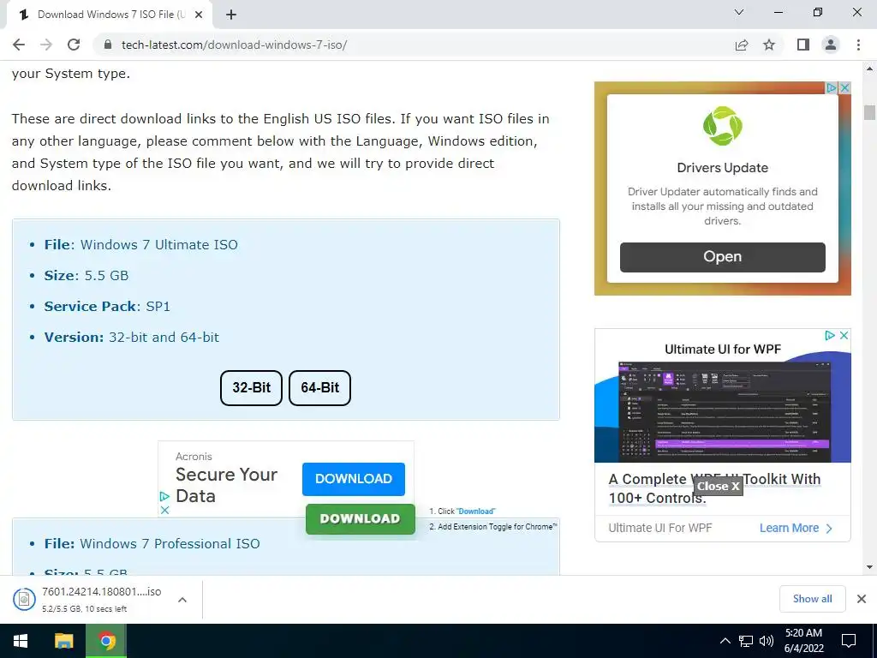Open AdChoices triangle on Acronis ad
This screenshot has width=877, height=658.
[164, 496]
